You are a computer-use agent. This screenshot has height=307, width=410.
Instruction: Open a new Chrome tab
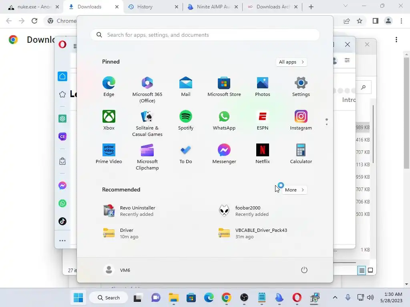[x=311, y=7]
